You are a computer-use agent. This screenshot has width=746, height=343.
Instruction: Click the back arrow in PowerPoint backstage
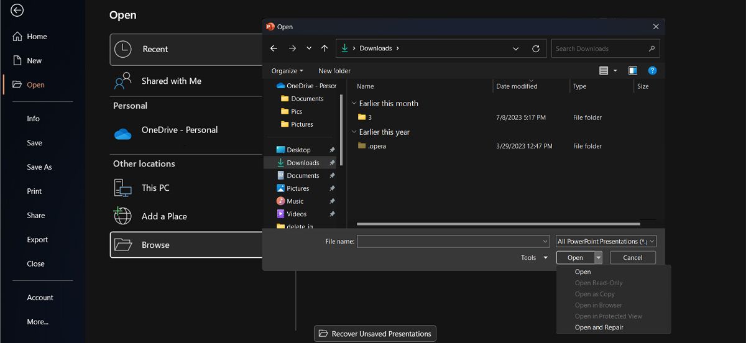[x=17, y=10]
